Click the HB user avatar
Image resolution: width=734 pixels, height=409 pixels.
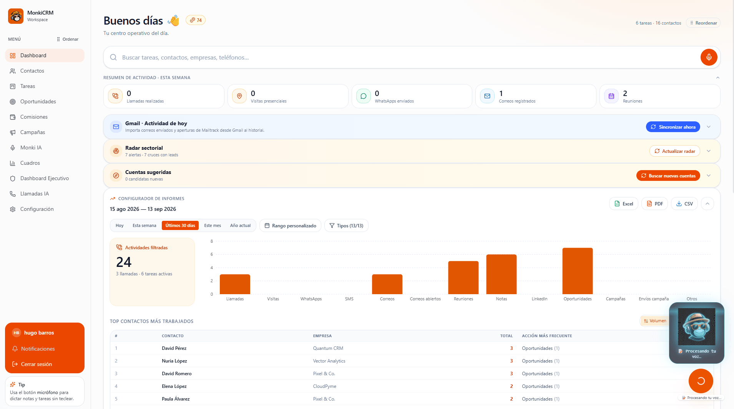(x=16, y=333)
